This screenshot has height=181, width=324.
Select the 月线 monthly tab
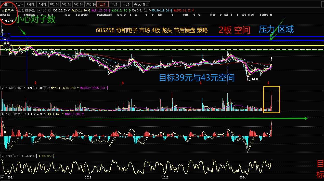coord(126,4)
